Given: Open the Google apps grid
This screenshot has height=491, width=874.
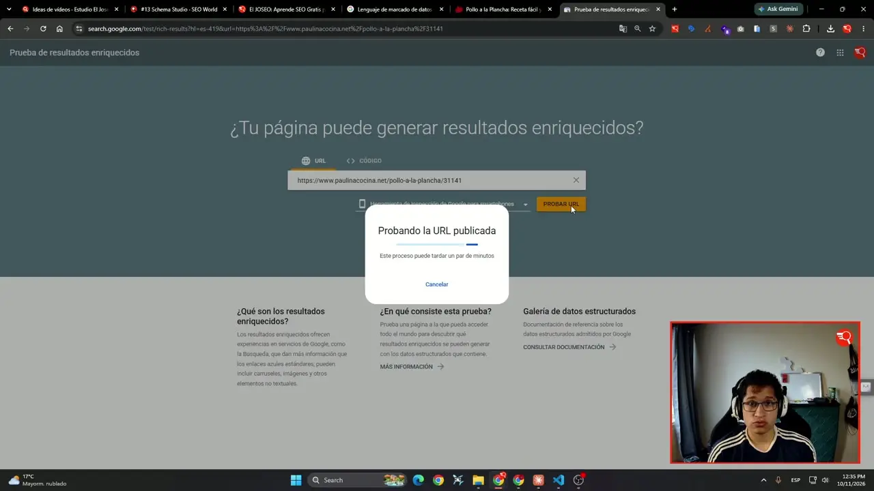Looking at the screenshot, I should click(x=840, y=53).
